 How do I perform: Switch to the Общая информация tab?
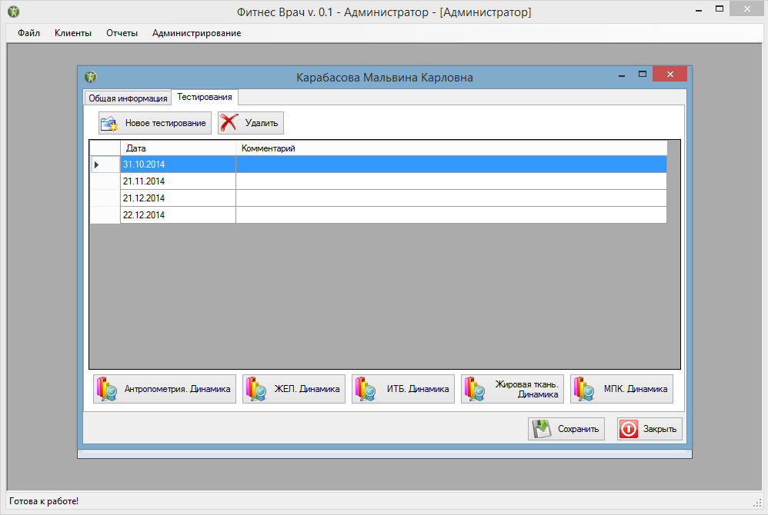[128, 98]
